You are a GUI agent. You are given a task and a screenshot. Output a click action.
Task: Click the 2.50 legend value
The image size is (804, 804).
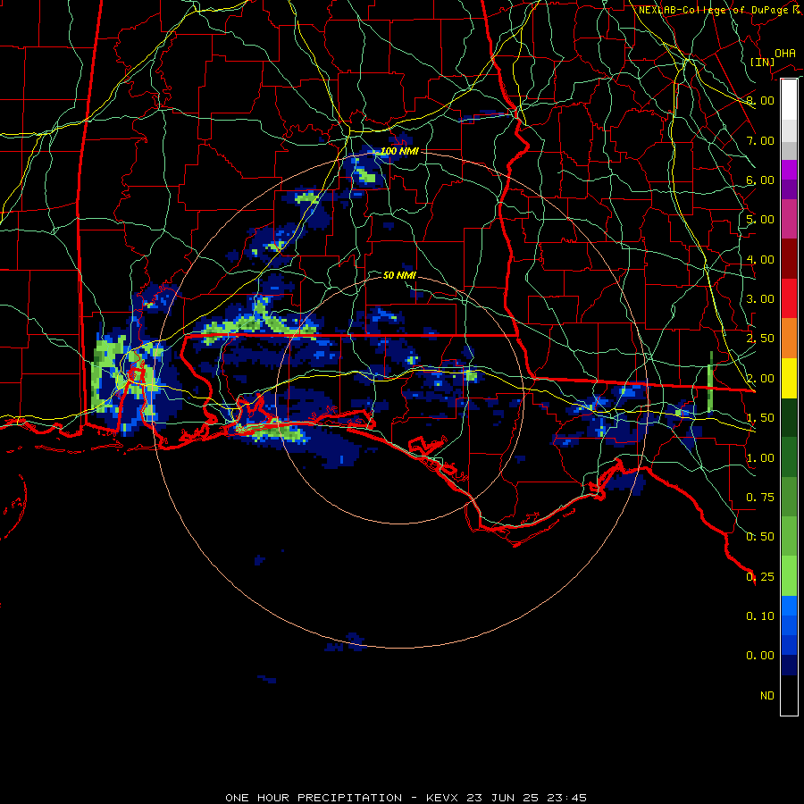click(x=760, y=339)
